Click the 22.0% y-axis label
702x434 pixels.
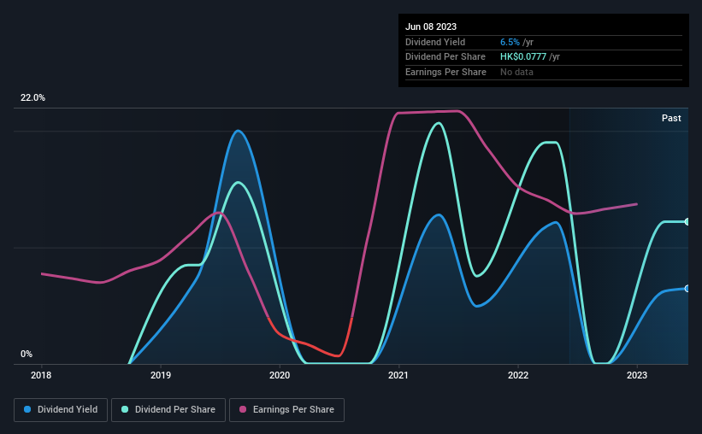pos(32,98)
